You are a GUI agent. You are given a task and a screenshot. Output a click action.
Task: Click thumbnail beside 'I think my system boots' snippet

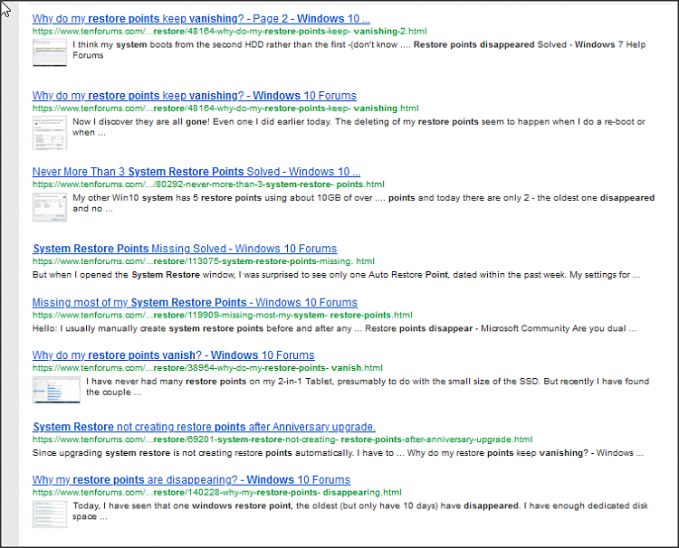pos(50,52)
